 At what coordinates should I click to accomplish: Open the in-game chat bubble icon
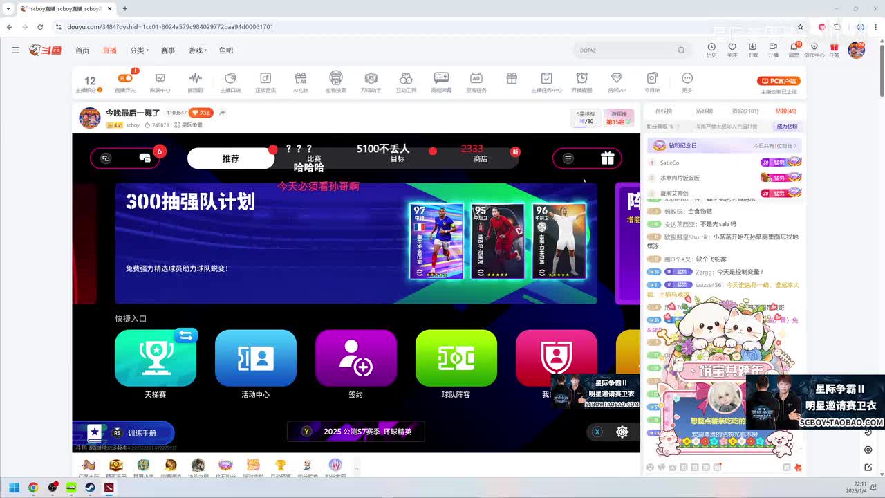[145, 158]
